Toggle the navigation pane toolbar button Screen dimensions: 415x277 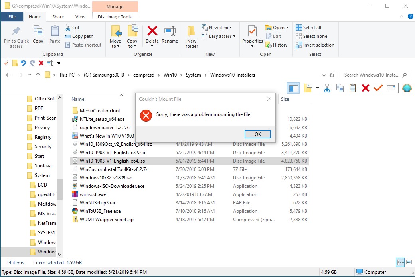[293, 88]
